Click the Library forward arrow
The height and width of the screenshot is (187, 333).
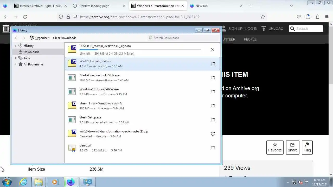point(23,38)
